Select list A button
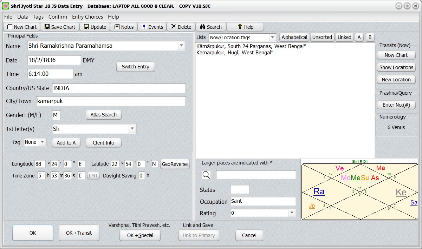Viewport: 422px width, 249px height. [359, 37]
